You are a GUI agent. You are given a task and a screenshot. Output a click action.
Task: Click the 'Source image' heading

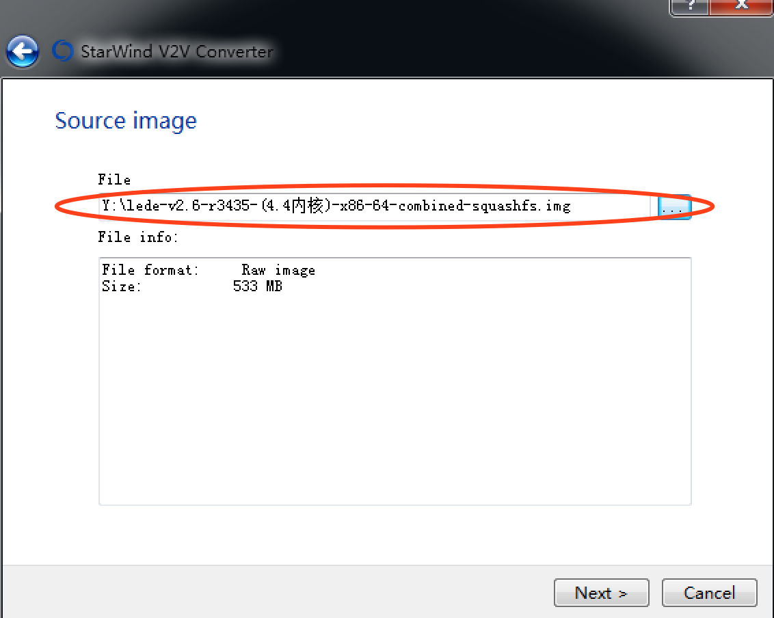pyautogui.click(x=126, y=122)
